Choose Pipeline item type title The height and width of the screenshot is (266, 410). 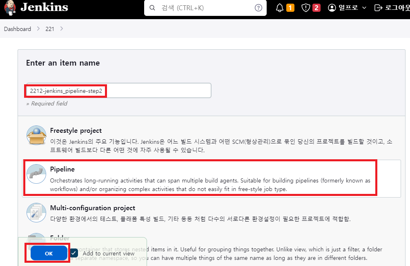click(62, 169)
